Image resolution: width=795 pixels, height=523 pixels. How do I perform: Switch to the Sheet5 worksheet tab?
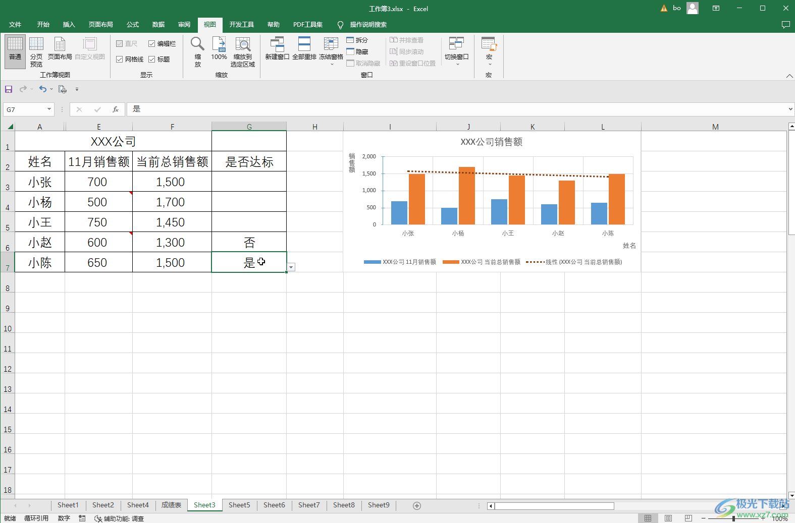239,505
